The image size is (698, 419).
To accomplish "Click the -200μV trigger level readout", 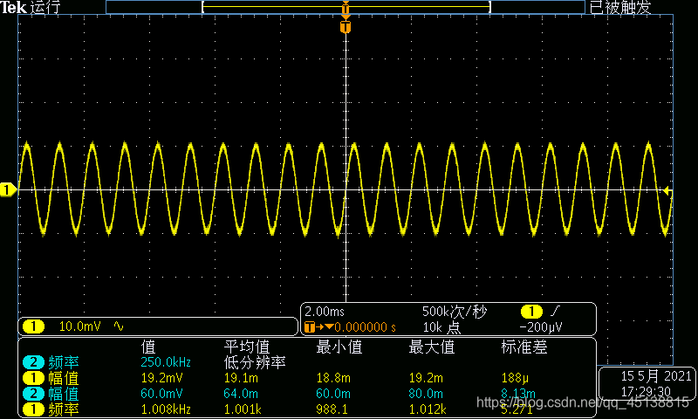I will (541, 327).
